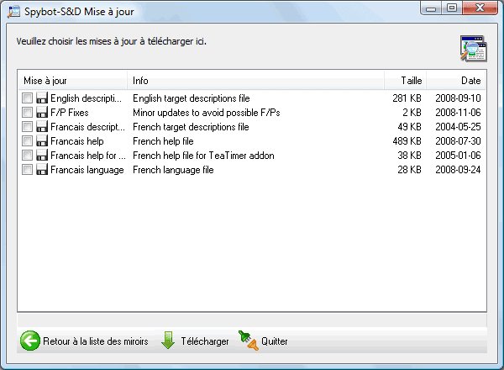The width and height of the screenshot is (504, 370).
Task: Check the Francais descriptions update box
Action: (x=28, y=127)
